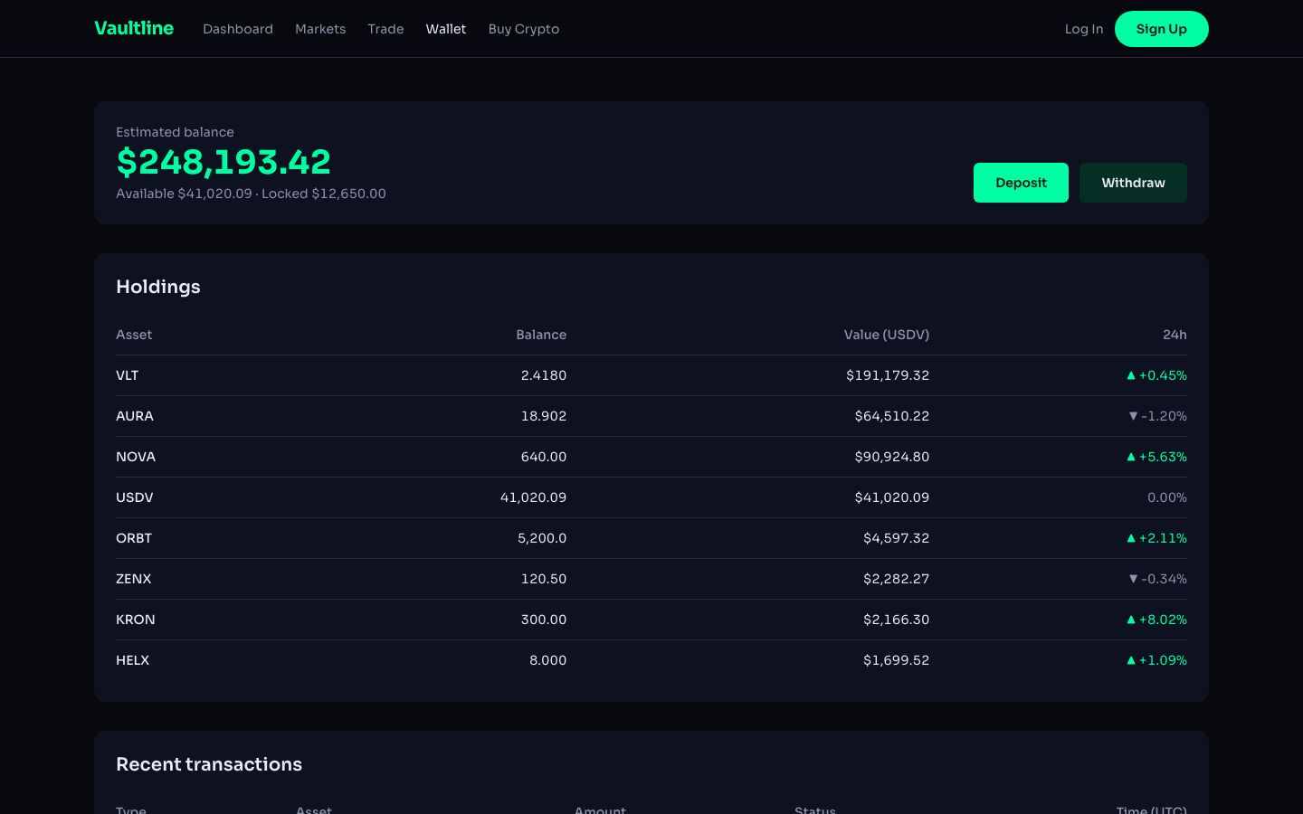Select the ZENX asset name
The height and width of the screenshot is (814, 1303).
(134, 579)
